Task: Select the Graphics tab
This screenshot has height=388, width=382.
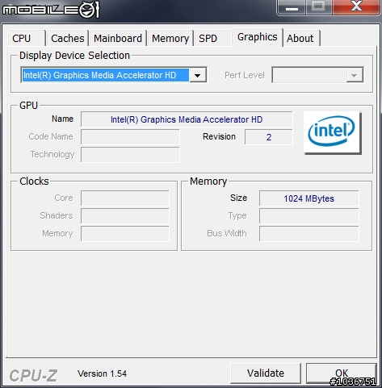Action: click(x=258, y=37)
